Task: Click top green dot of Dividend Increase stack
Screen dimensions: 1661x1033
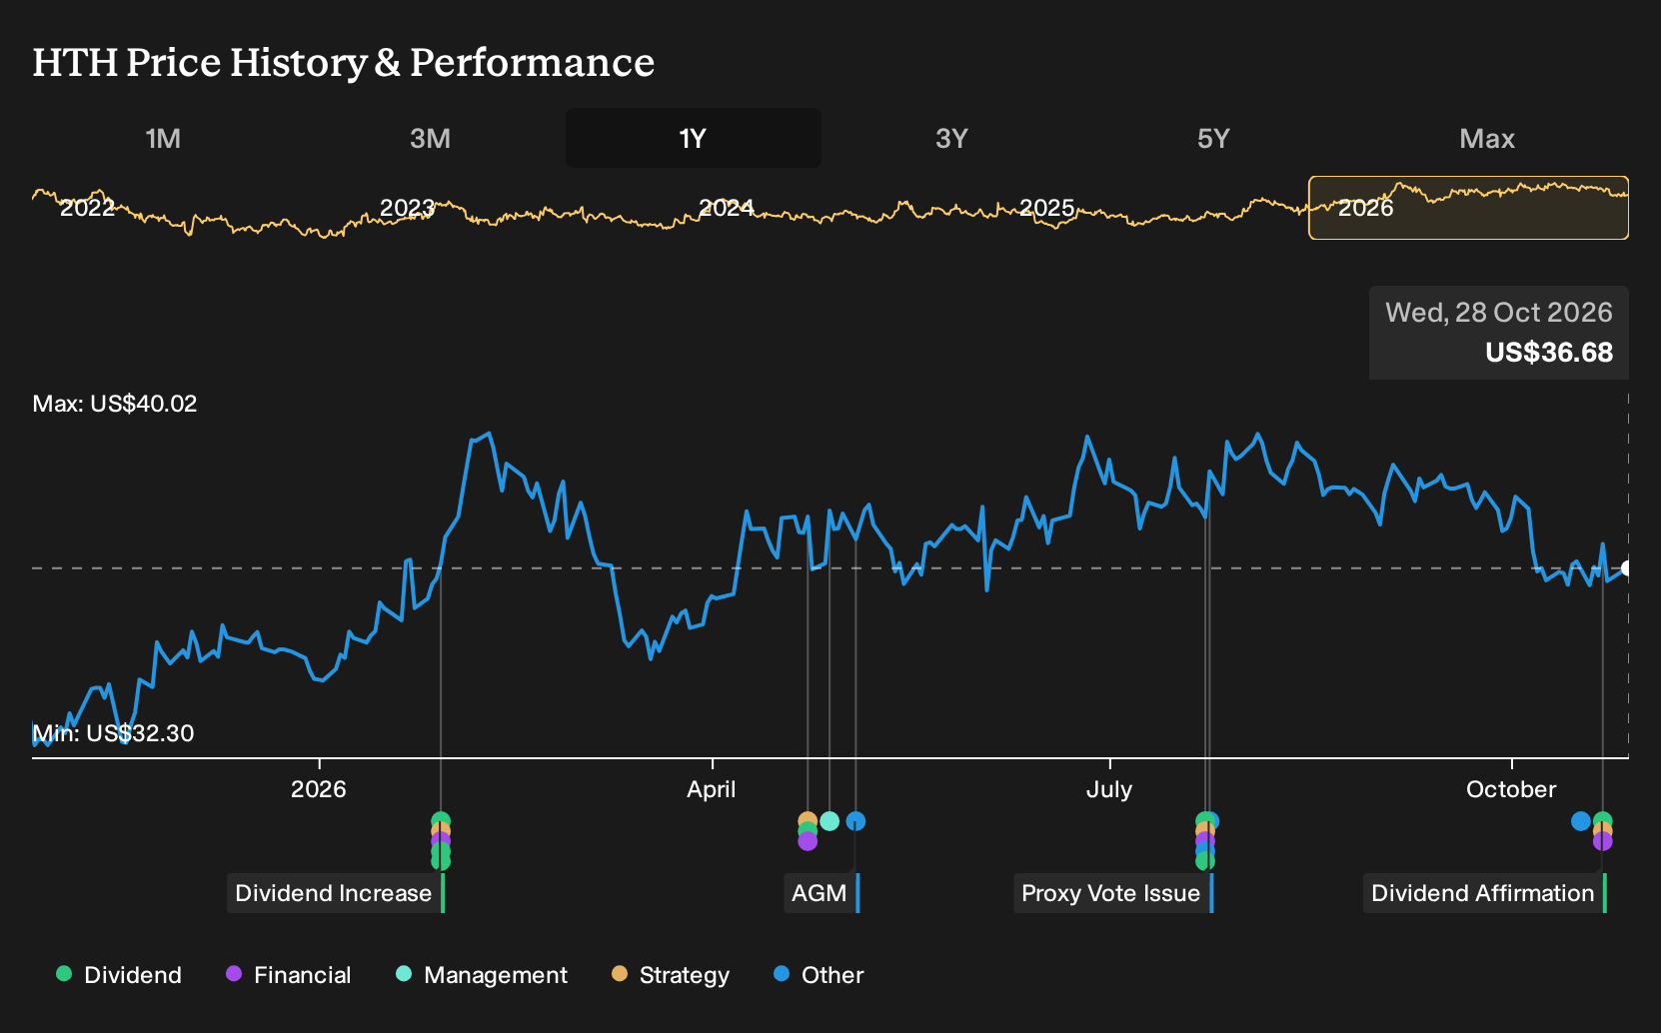Action: 441,819
